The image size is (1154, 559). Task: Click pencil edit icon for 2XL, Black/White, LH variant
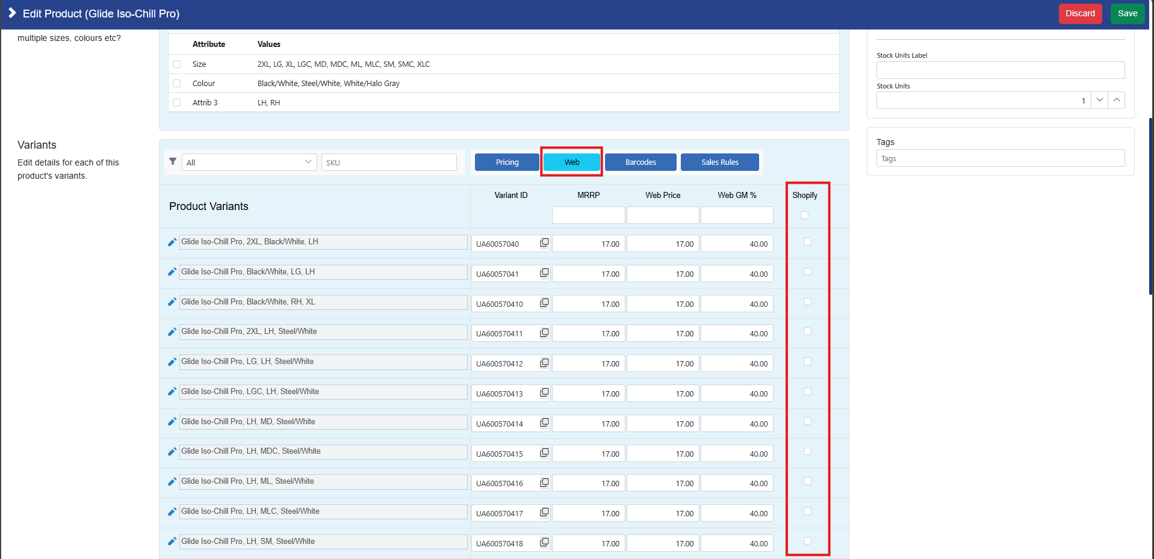(x=172, y=242)
